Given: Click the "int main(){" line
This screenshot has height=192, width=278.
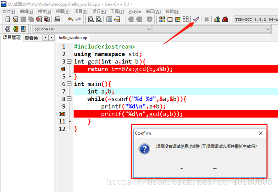Looking at the screenshot, I should (92, 84).
